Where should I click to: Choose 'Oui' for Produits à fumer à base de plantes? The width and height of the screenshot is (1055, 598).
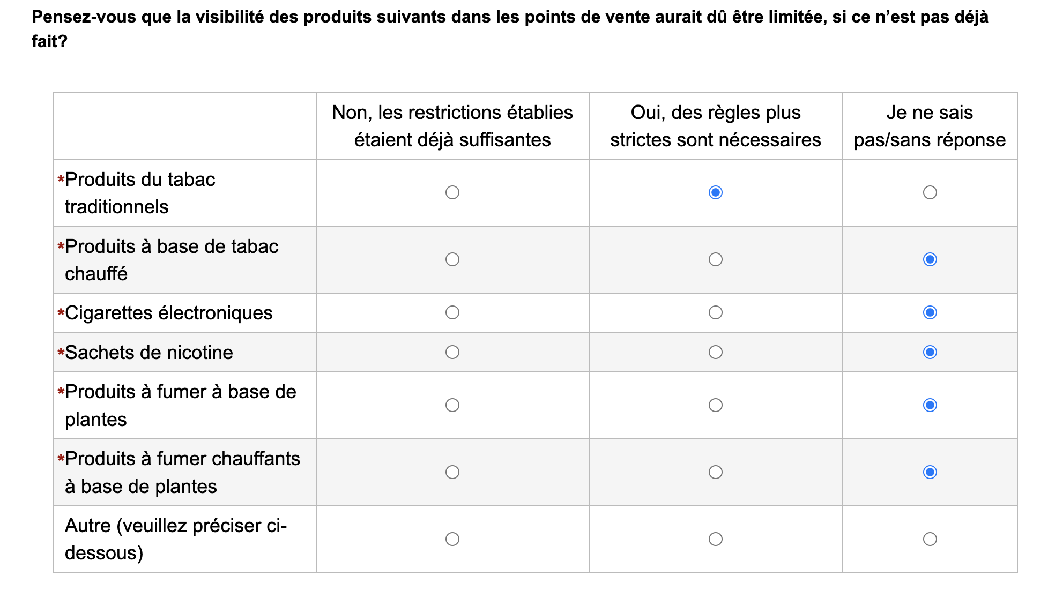point(716,405)
